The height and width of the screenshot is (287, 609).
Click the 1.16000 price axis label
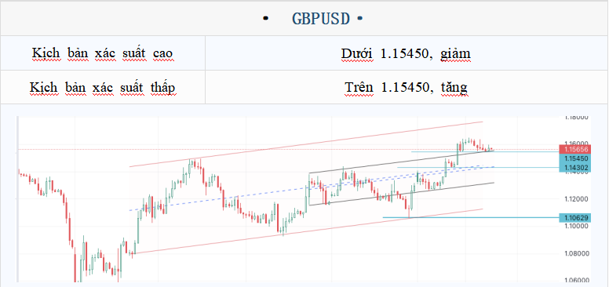point(576,143)
